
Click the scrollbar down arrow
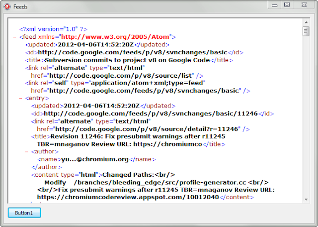coord(306,199)
